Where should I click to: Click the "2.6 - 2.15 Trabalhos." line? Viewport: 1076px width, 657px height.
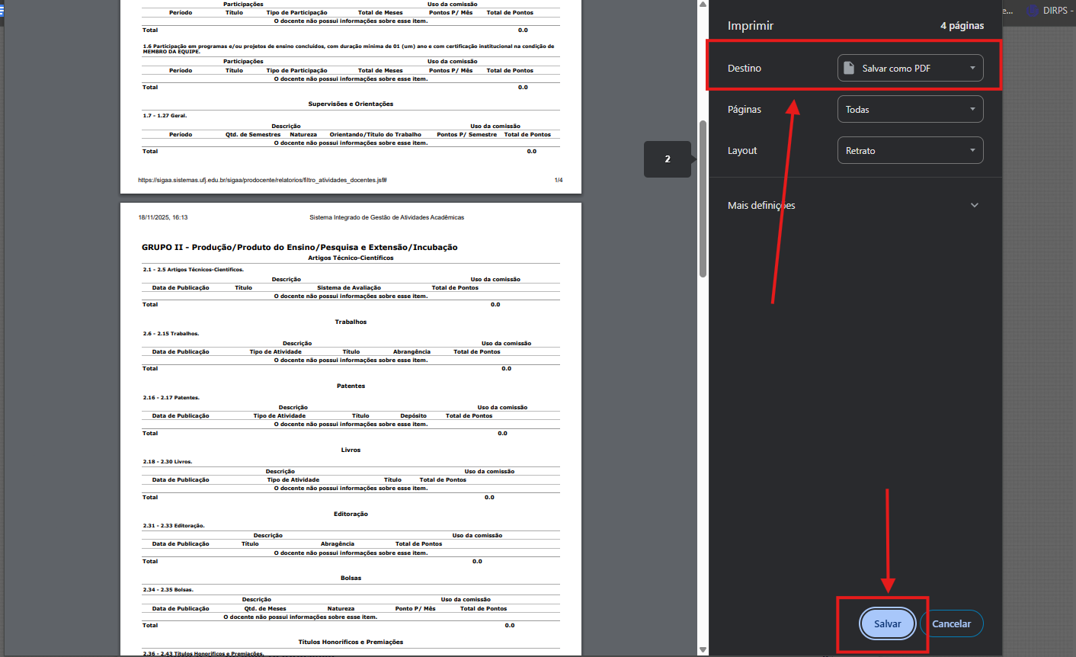point(171,334)
